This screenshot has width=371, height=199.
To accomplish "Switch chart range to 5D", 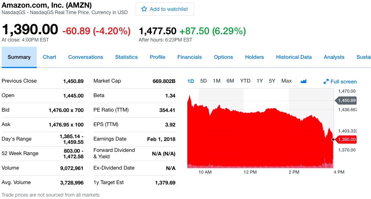I will 203,81.
